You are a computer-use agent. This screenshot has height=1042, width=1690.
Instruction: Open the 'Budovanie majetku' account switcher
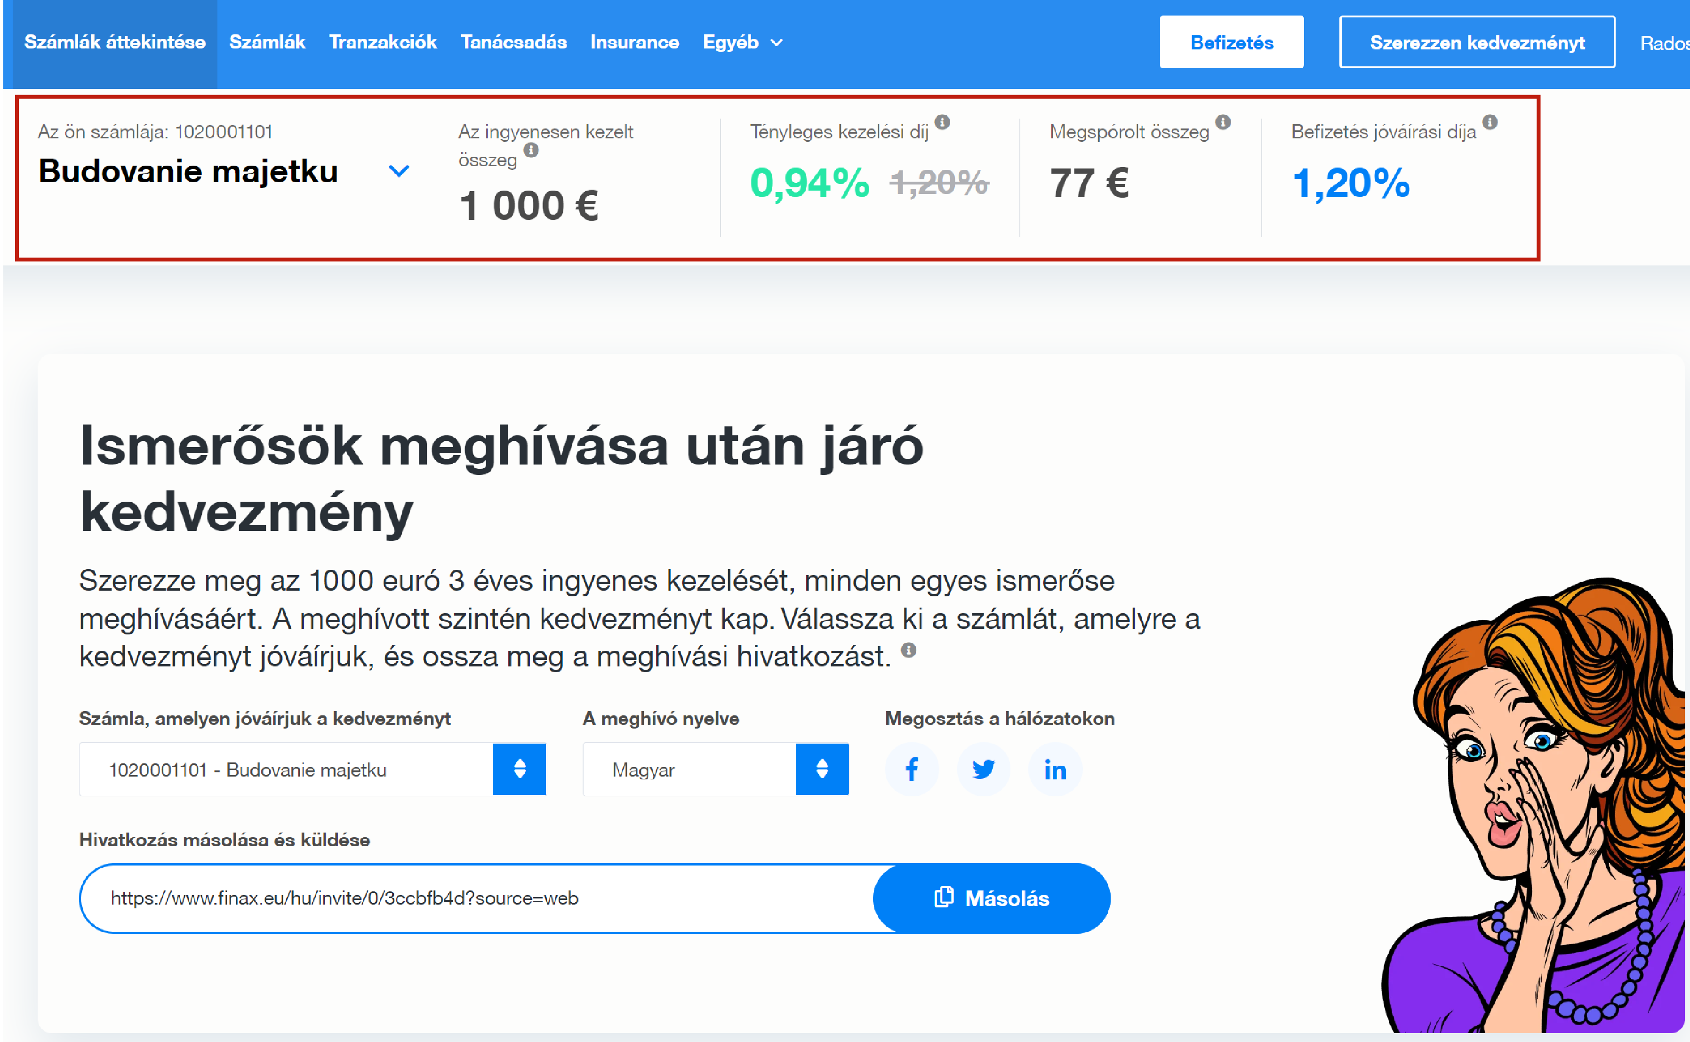398,171
